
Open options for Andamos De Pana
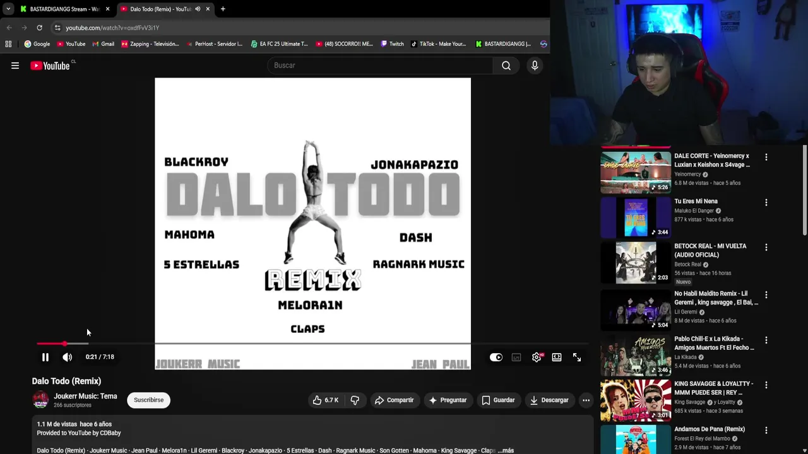tap(766, 430)
